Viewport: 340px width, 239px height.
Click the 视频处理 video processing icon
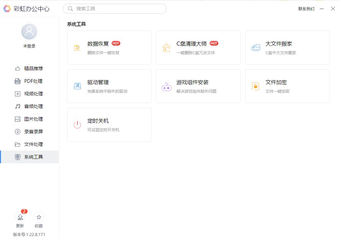click(x=29, y=94)
